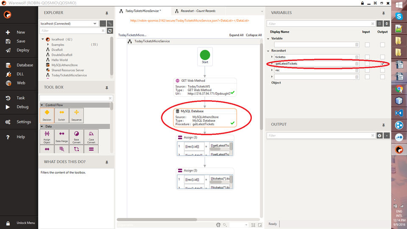Select the Sequence tool
Screen dimensions: 407x229
[76, 115]
